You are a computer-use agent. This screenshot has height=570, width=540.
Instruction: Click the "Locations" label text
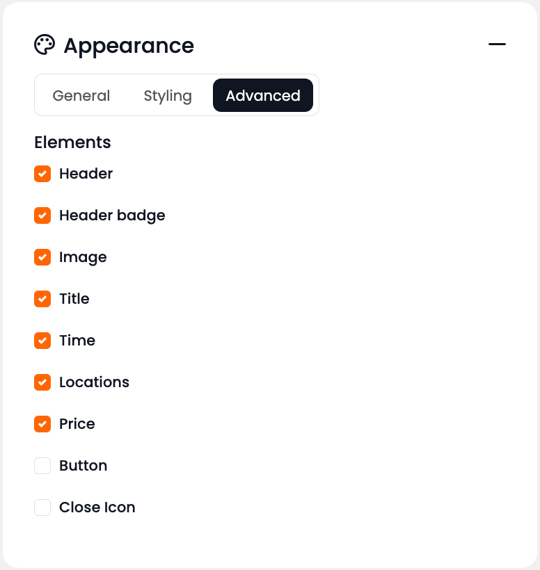[x=94, y=382]
